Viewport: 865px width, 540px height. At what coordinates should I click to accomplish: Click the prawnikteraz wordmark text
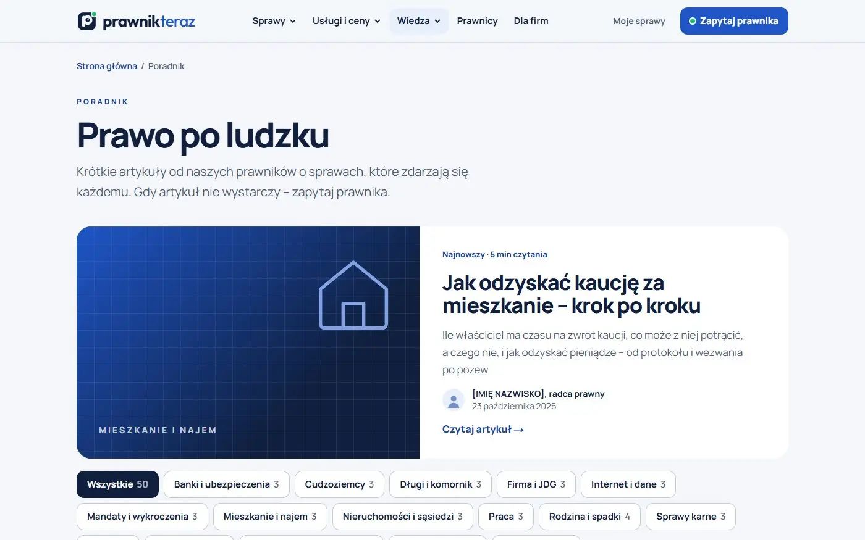pos(149,22)
